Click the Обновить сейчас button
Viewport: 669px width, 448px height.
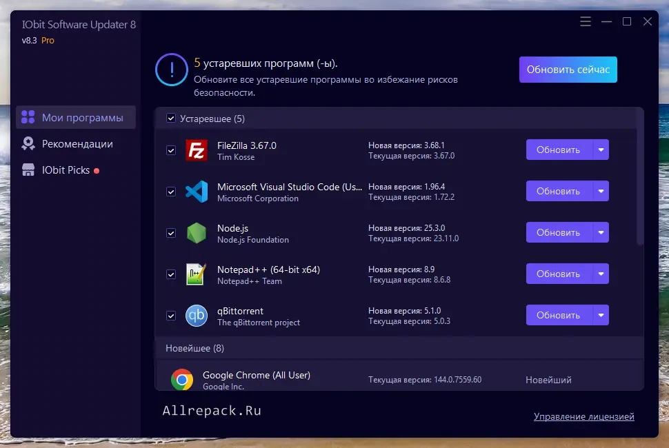tap(568, 70)
